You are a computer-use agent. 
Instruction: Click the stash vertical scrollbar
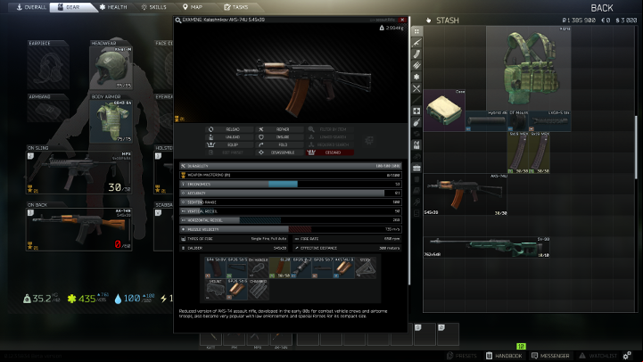pos(636,148)
